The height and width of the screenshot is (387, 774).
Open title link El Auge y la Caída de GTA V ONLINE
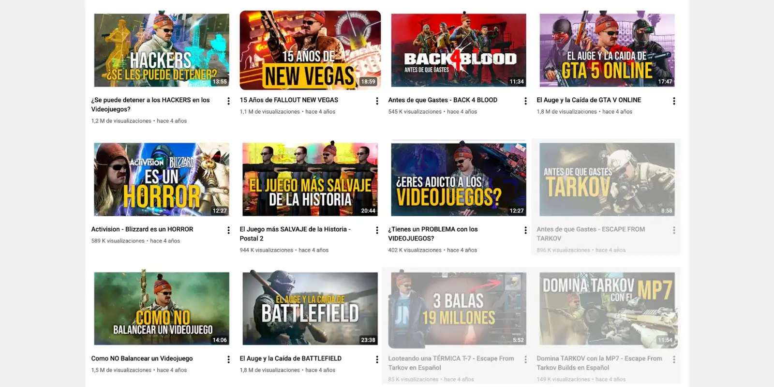pyautogui.click(x=589, y=100)
